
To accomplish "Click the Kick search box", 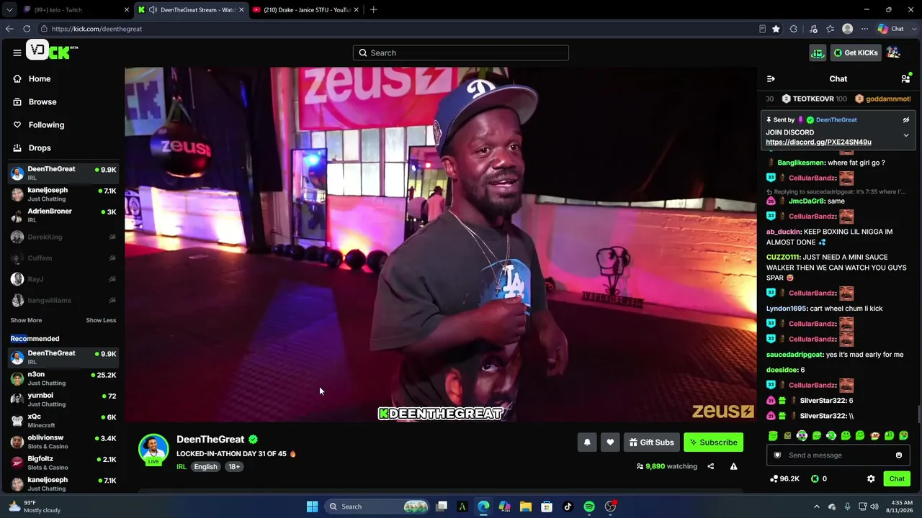I will tap(461, 53).
